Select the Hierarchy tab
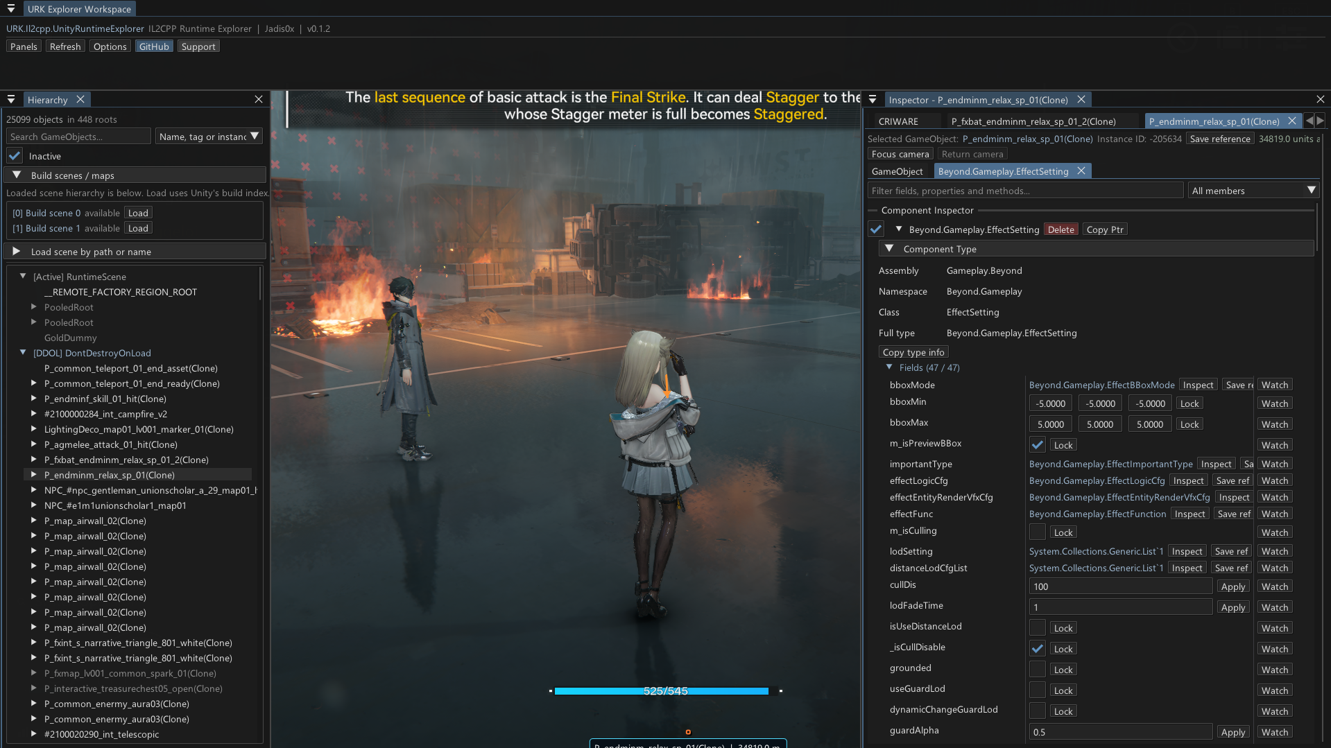 (x=47, y=99)
